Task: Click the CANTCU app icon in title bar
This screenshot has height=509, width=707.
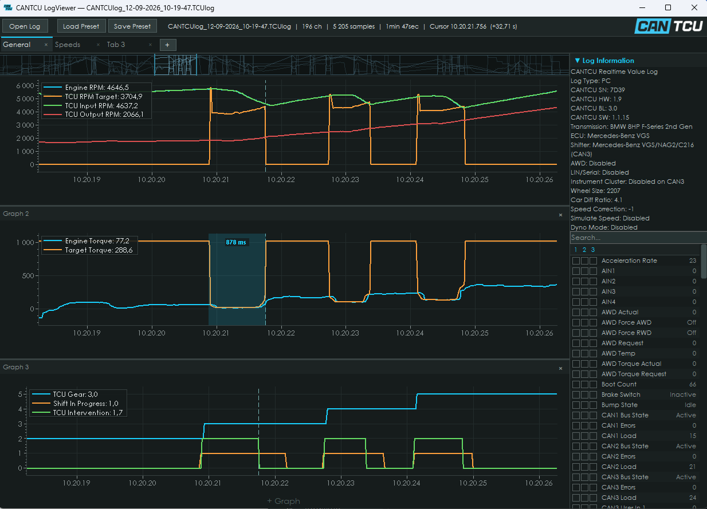Action: (8, 8)
